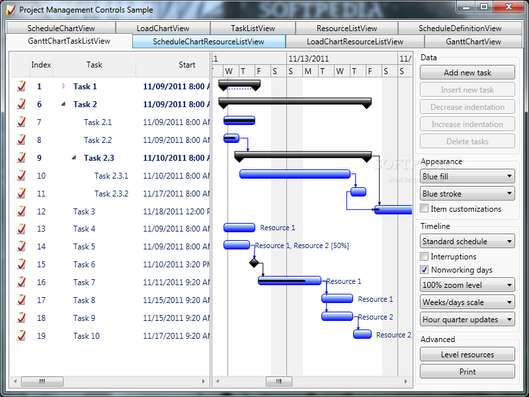Select the Task 10 row name
Screen dimensions: 529x397
(x=87, y=336)
